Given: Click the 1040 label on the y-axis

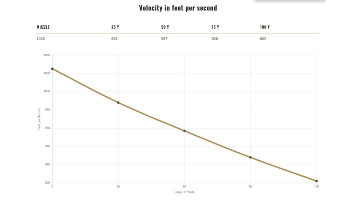Looking at the screenshot, I should [47, 55].
